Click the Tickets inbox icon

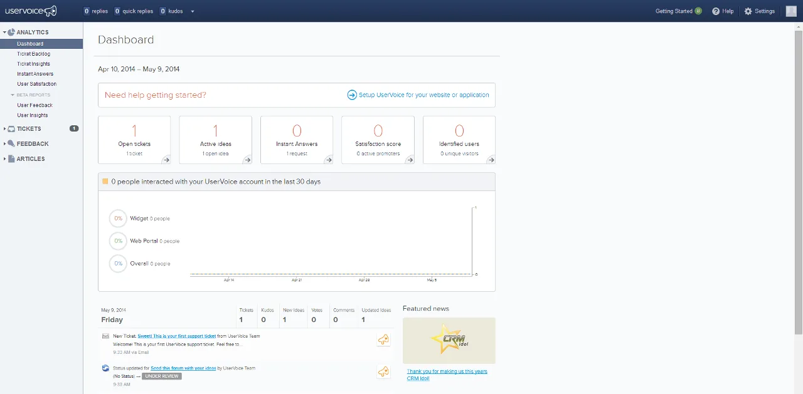pos(11,129)
